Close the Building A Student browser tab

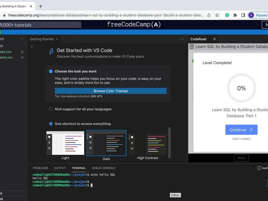(31, 6)
